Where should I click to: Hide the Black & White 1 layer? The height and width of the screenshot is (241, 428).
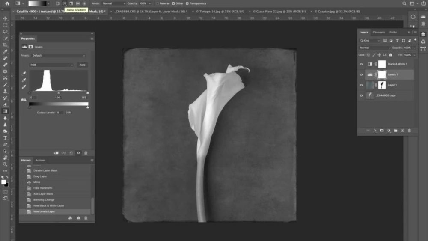[361, 64]
